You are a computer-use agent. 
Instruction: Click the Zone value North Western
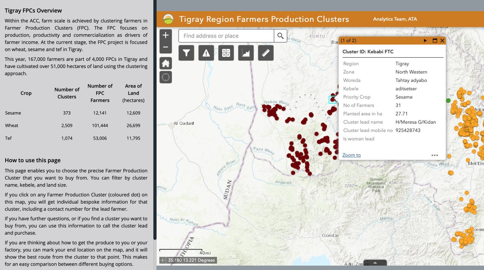pos(411,72)
